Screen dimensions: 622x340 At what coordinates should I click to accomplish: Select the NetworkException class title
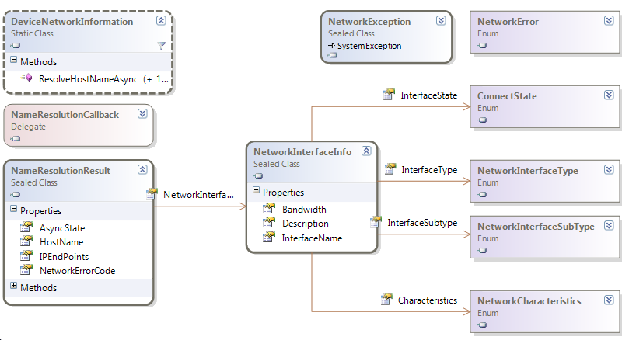click(x=369, y=22)
